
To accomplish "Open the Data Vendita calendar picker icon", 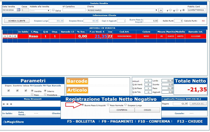I will point(19,10).
